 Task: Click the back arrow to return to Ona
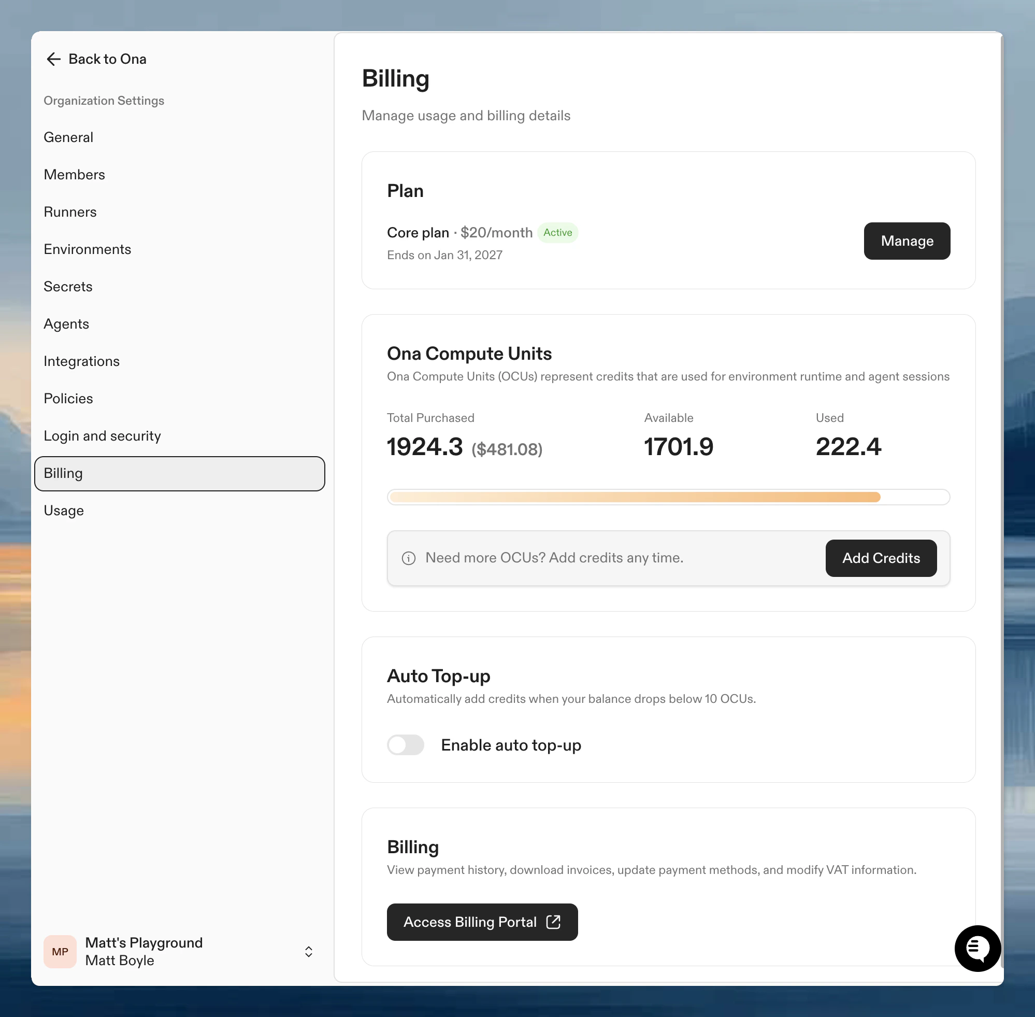click(53, 59)
